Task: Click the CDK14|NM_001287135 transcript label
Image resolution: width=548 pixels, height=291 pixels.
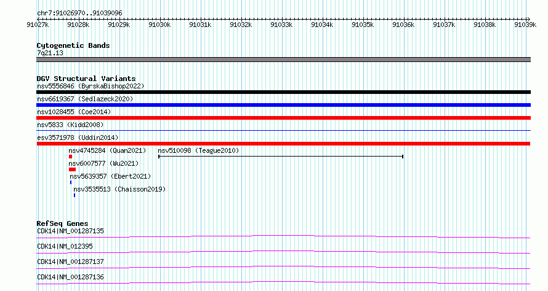Action: 70,231
